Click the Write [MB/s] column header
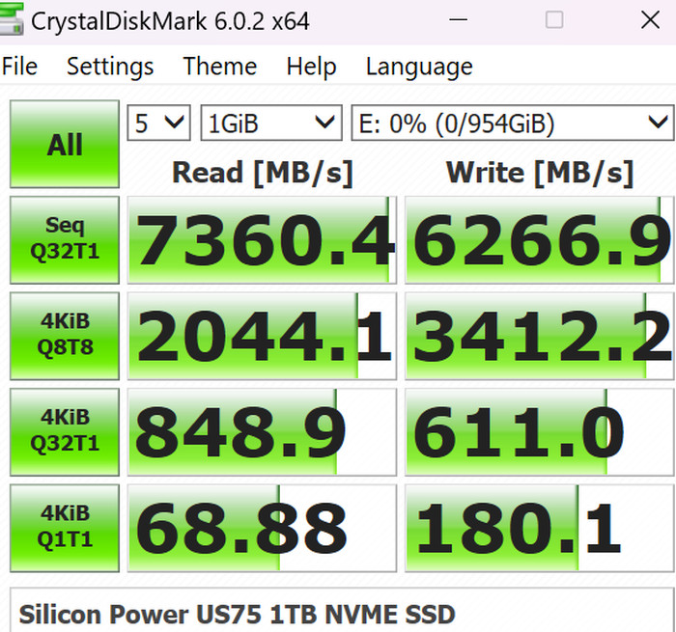This screenshot has width=676, height=632. coord(540,173)
